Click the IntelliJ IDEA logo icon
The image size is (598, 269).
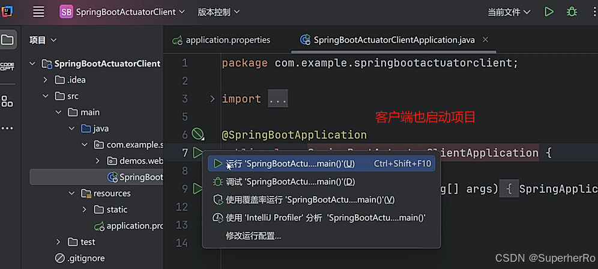(7, 12)
